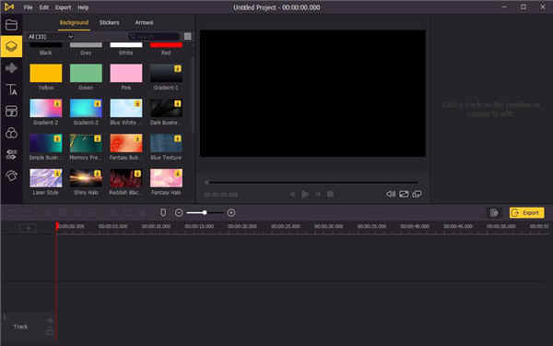
Task: Toggle the preview volume speaker icon
Action: point(391,194)
